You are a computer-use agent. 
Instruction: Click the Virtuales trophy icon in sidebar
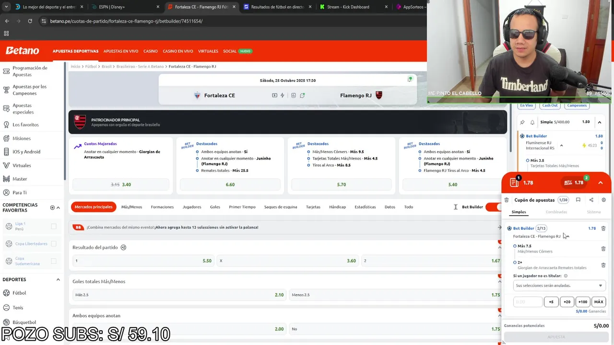6,165
